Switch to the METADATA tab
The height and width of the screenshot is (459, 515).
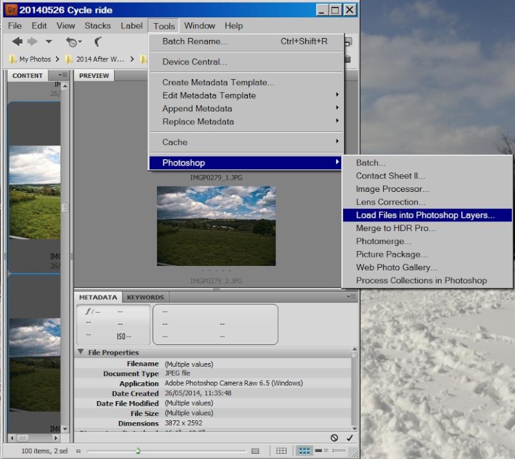(98, 297)
